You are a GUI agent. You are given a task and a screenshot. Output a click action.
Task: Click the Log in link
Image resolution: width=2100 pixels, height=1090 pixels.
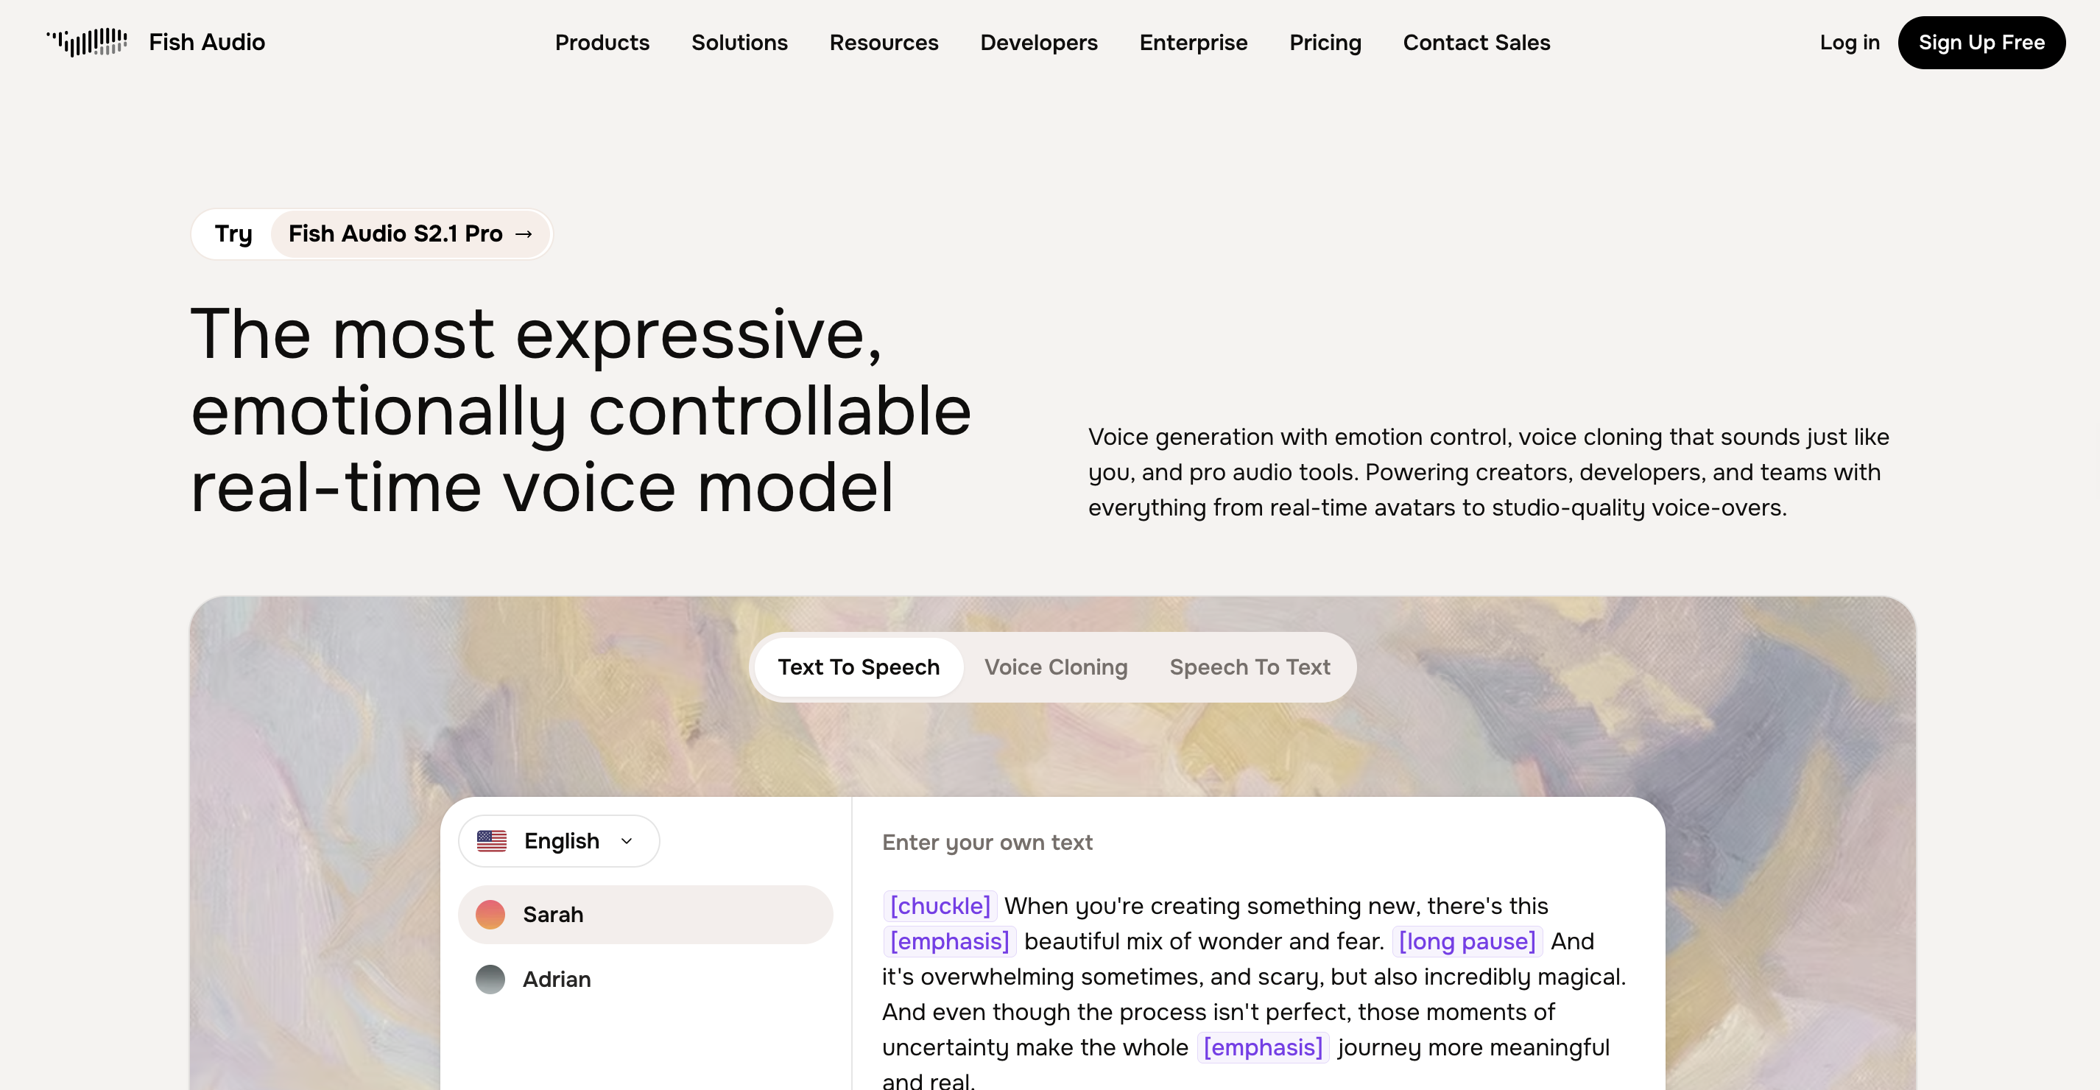(x=1849, y=43)
